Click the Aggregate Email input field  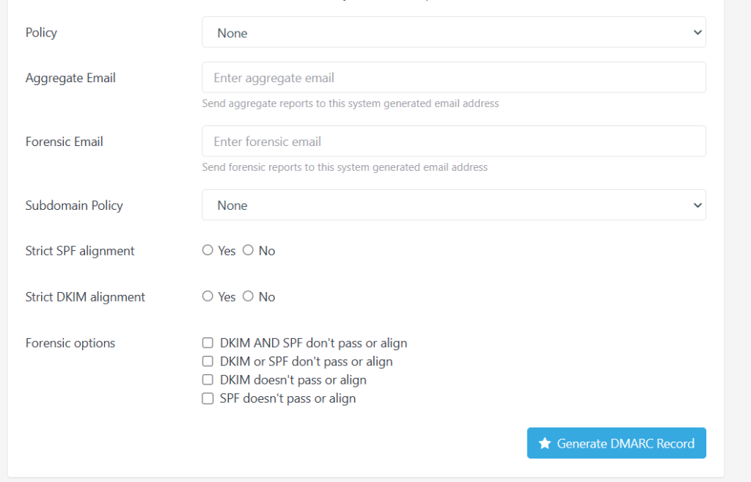tap(453, 78)
